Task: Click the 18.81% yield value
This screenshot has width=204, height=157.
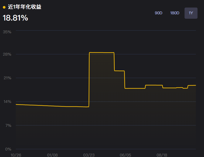Action: click(15, 18)
